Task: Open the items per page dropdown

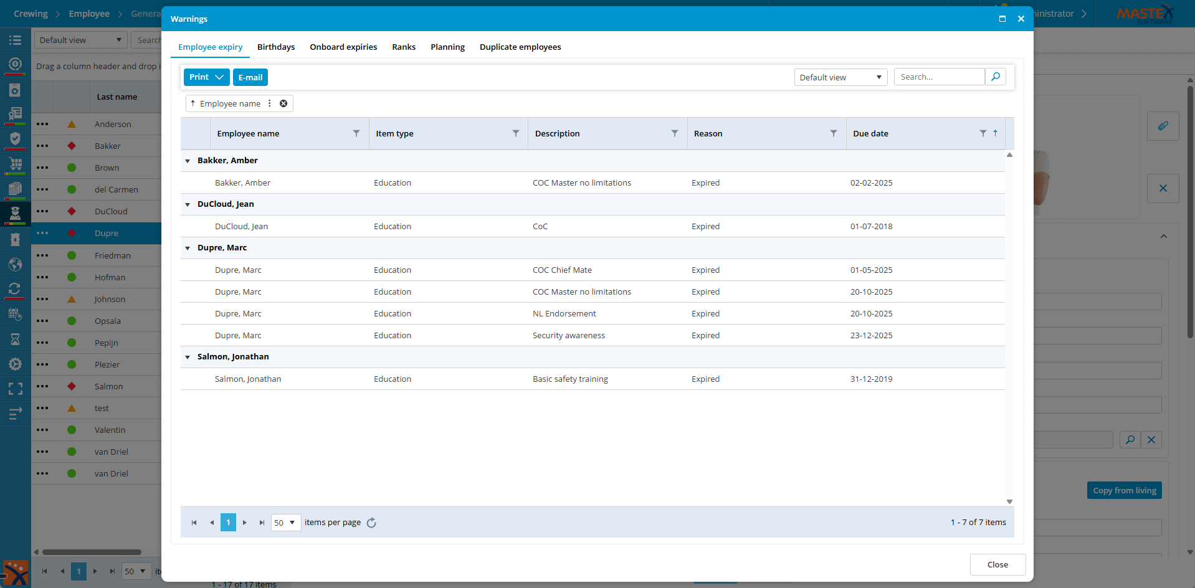Action: tap(286, 523)
